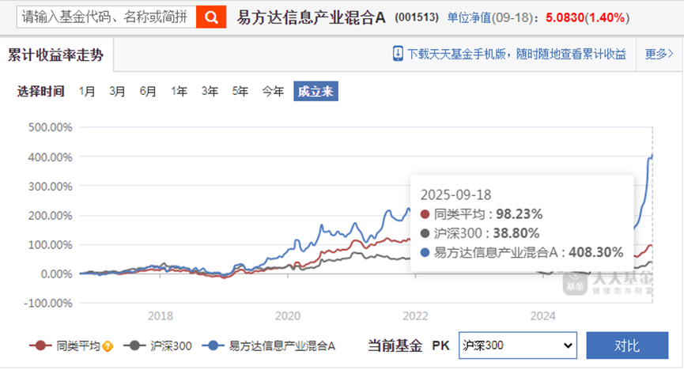Click the fund code (001513)
The image size is (684, 370).
417,17
